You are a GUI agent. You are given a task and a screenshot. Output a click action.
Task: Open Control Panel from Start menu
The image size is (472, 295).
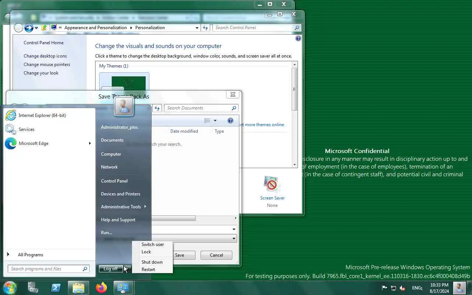pos(114,181)
